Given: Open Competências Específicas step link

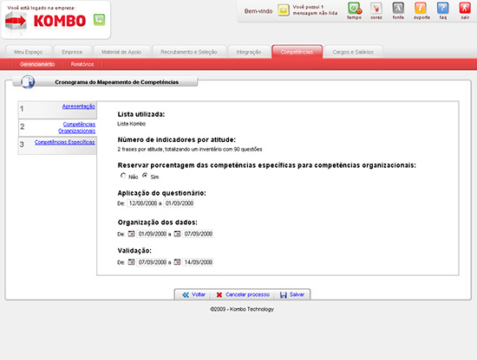Looking at the screenshot, I should (65, 142).
